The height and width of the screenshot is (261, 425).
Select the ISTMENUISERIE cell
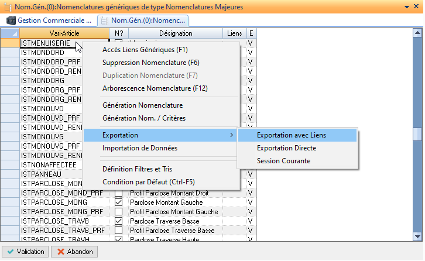pos(46,43)
